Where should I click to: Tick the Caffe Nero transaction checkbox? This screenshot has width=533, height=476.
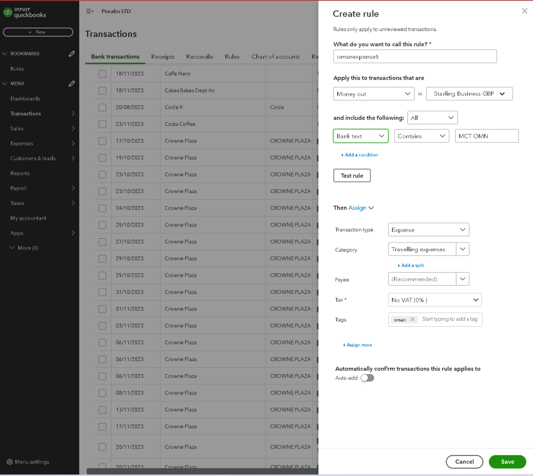(102, 74)
